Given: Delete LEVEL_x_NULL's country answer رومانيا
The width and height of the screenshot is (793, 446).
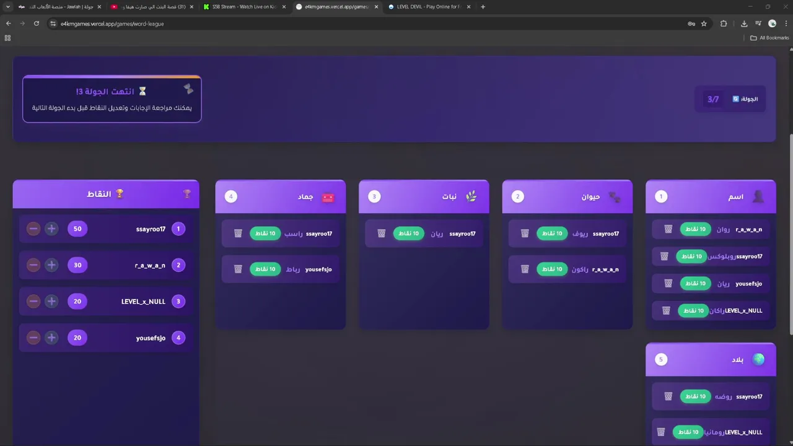Looking at the screenshot, I should pos(660,432).
